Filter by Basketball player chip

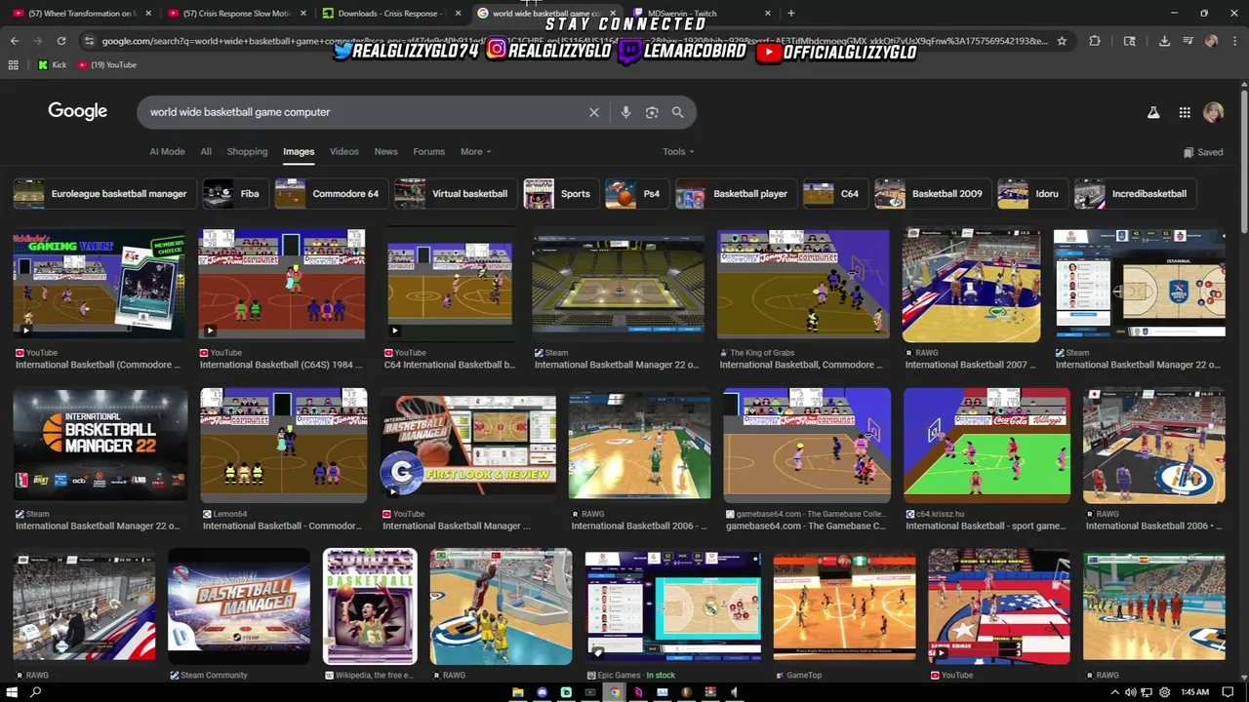click(736, 193)
